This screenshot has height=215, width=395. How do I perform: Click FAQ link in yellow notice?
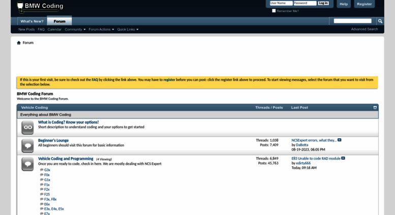click(95, 80)
